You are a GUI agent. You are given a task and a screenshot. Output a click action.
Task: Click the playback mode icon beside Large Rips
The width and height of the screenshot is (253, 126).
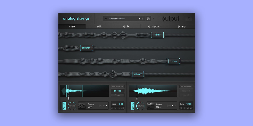169,106
